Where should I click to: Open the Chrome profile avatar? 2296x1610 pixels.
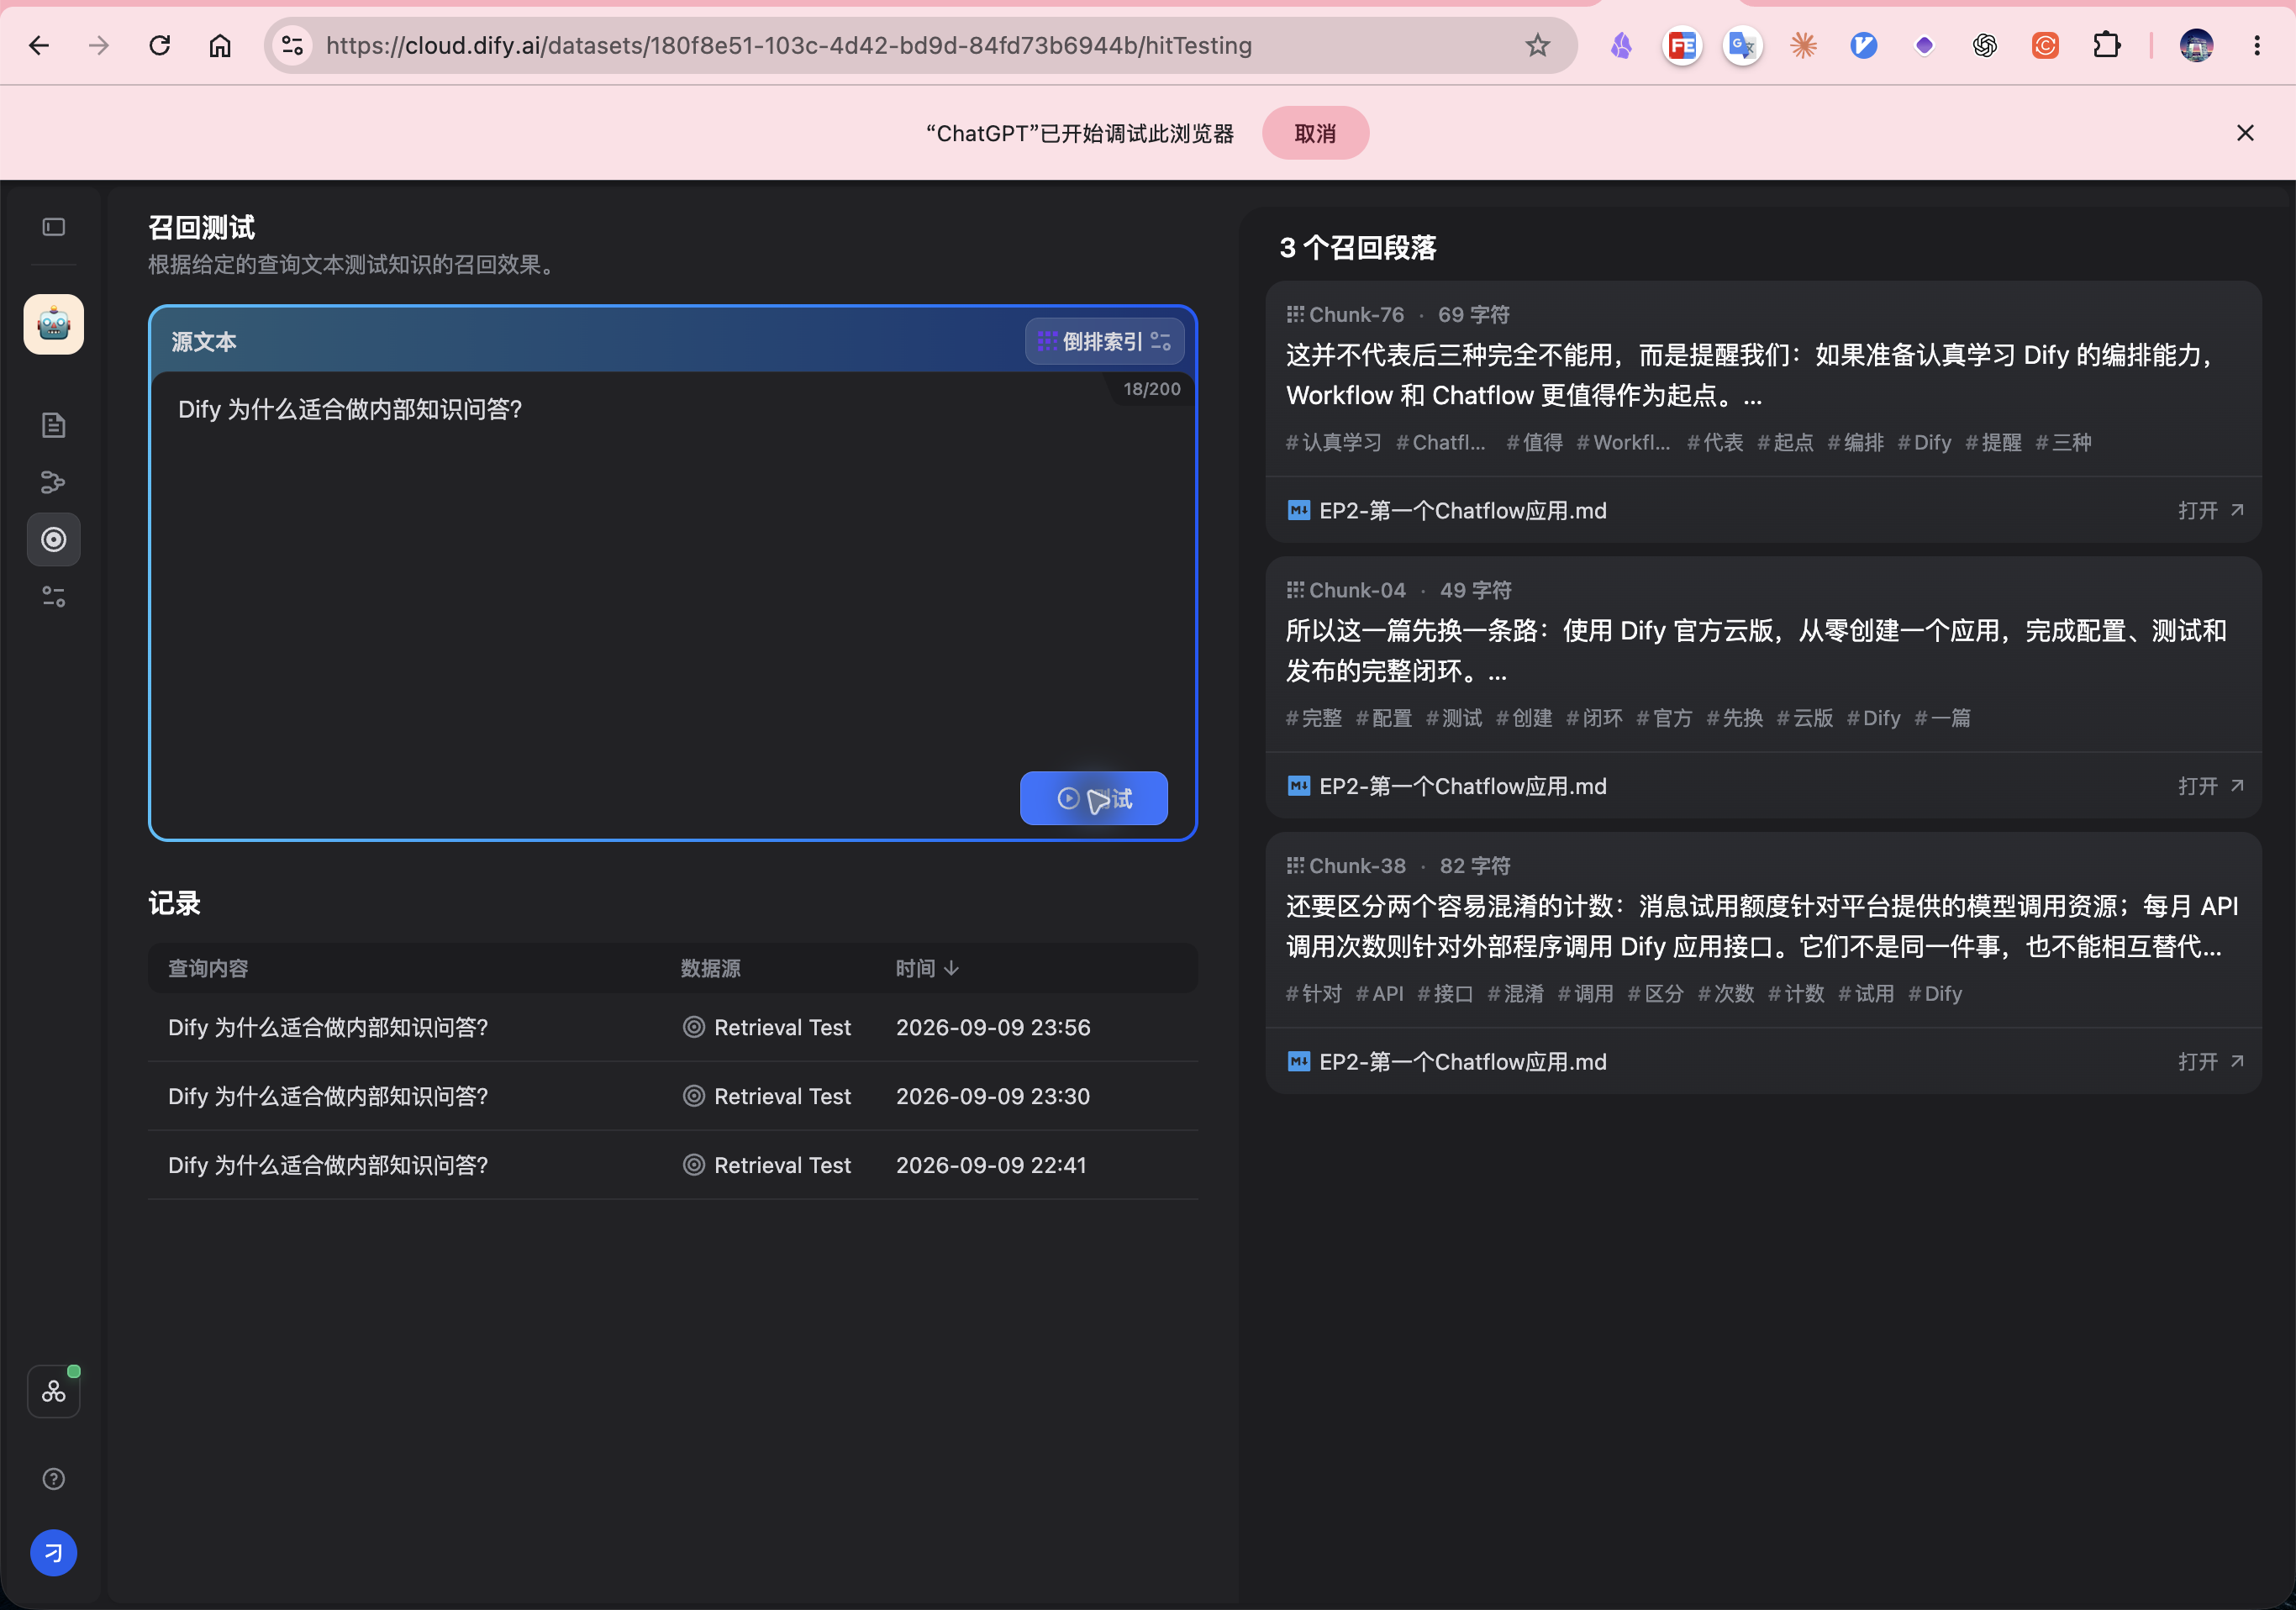point(2196,45)
